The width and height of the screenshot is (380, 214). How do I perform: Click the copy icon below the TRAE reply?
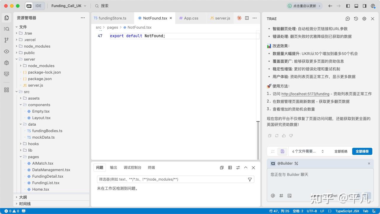click(269, 136)
